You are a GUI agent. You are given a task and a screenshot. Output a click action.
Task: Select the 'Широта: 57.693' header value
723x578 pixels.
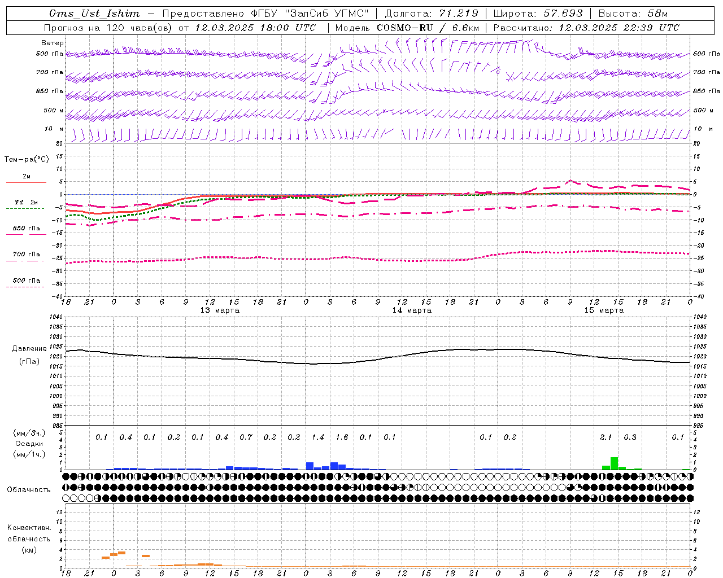tap(538, 14)
